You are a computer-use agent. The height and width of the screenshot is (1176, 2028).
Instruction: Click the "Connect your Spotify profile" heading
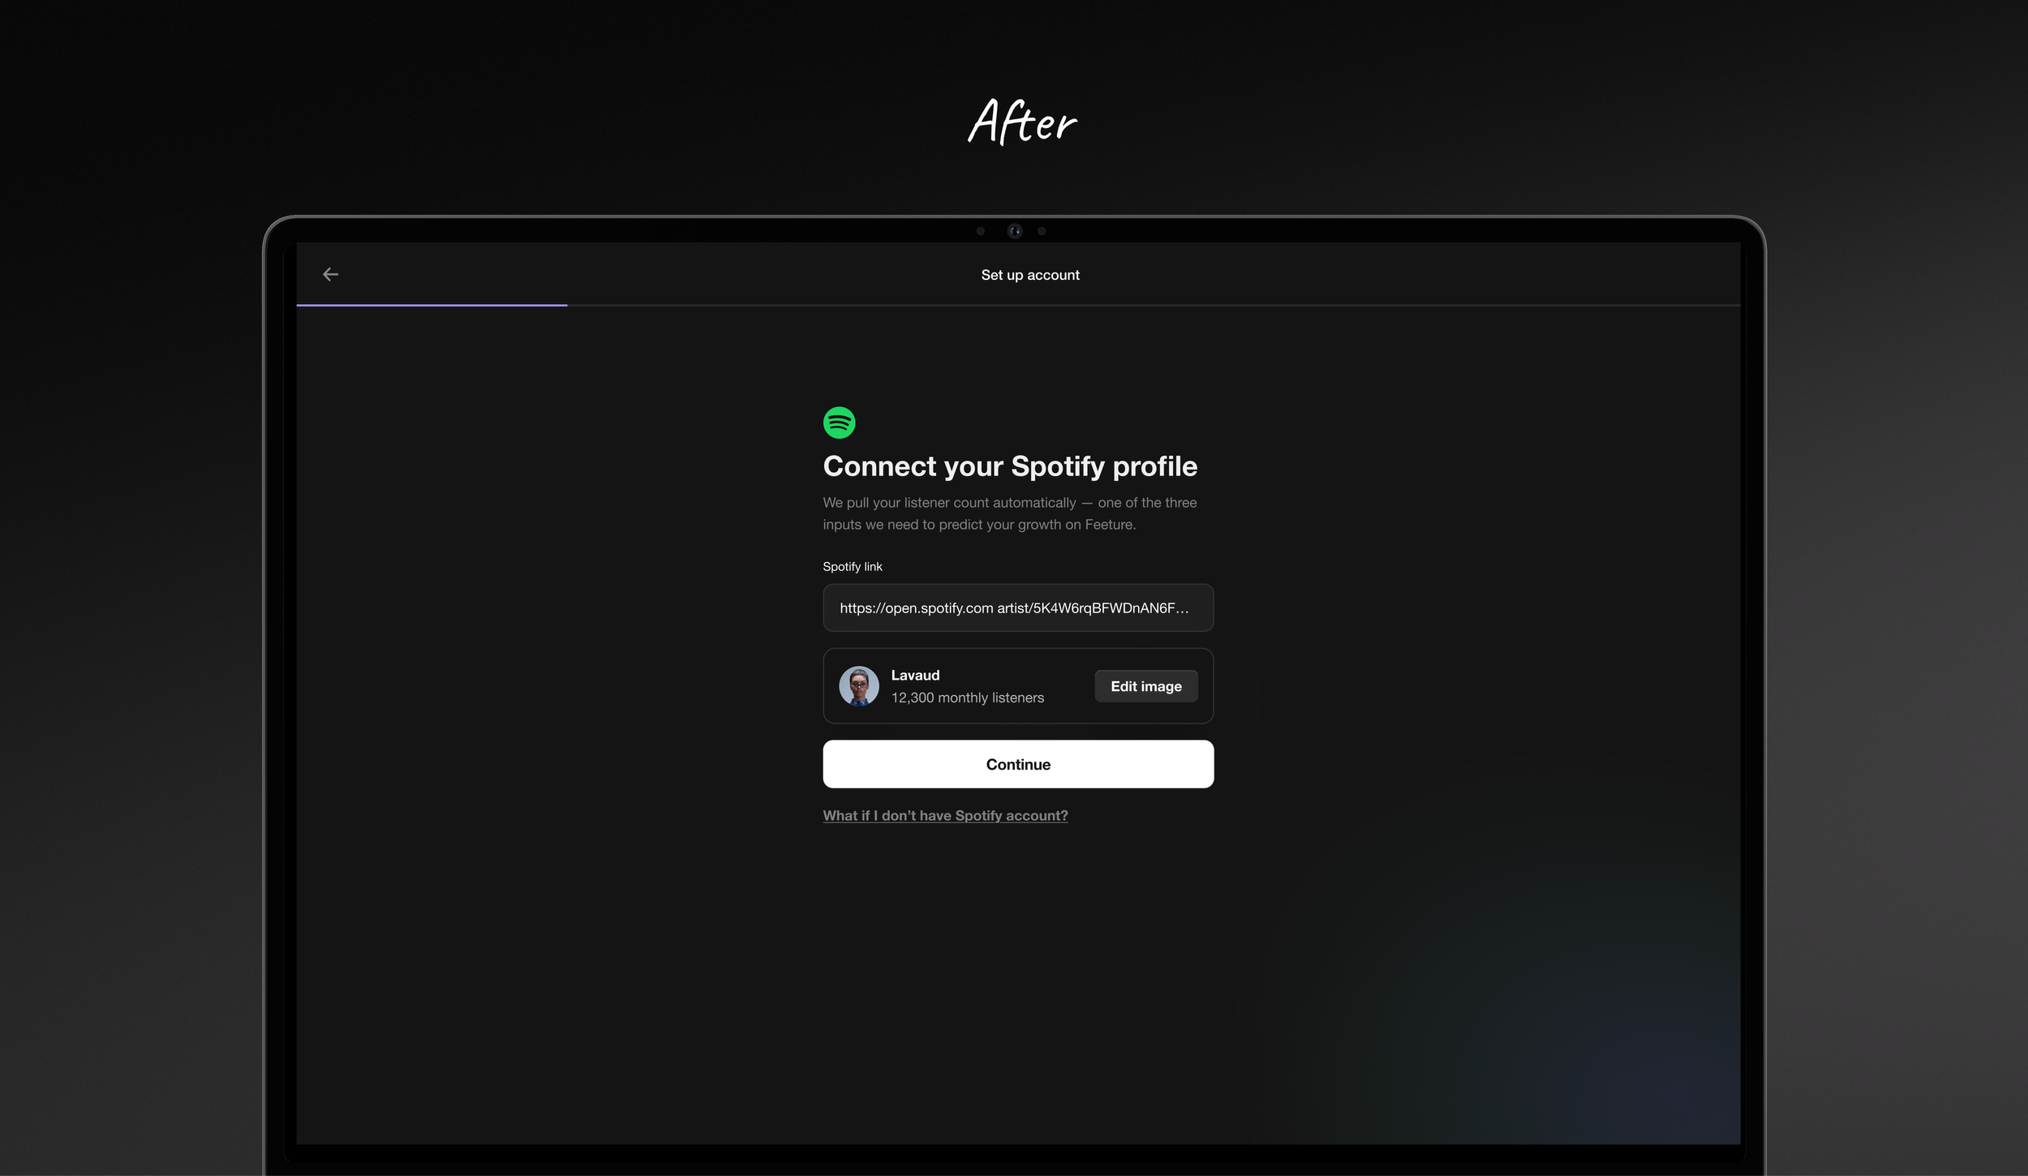[1010, 466]
